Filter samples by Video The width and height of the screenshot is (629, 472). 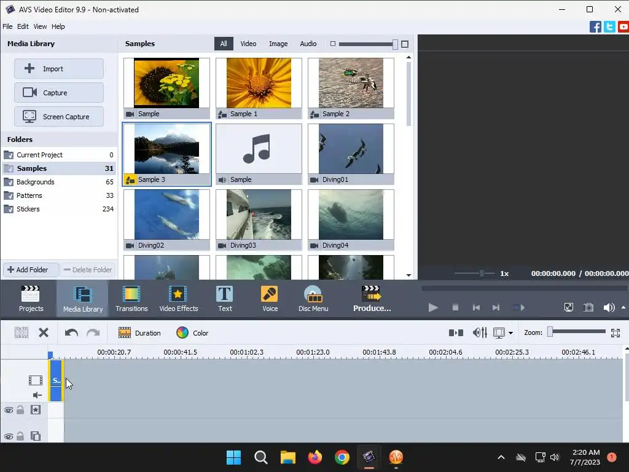coord(248,44)
